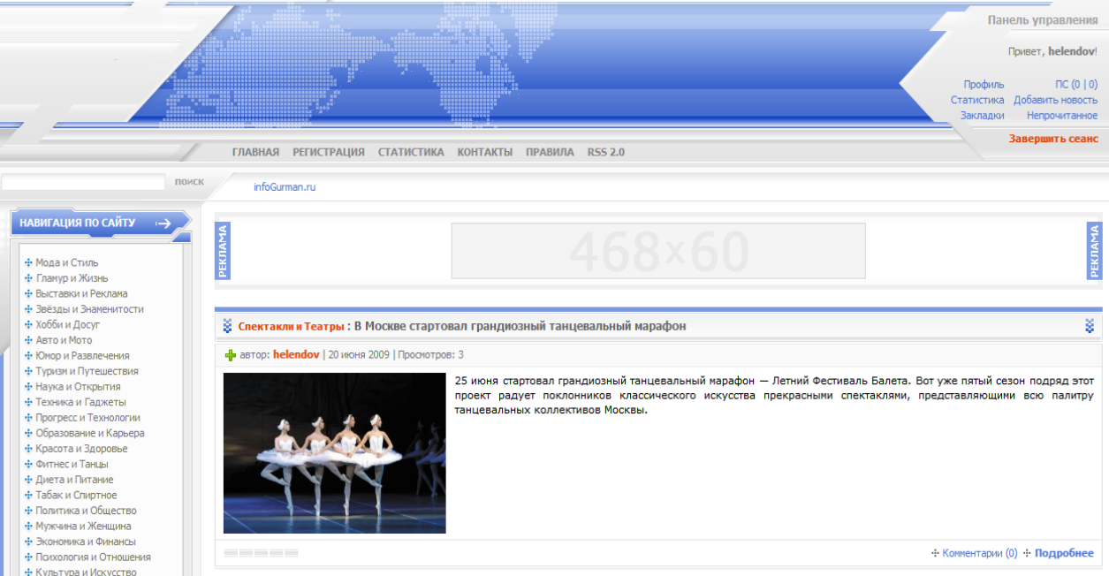
Task: Go to Образование и Карьера category
Action: (x=90, y=433)
